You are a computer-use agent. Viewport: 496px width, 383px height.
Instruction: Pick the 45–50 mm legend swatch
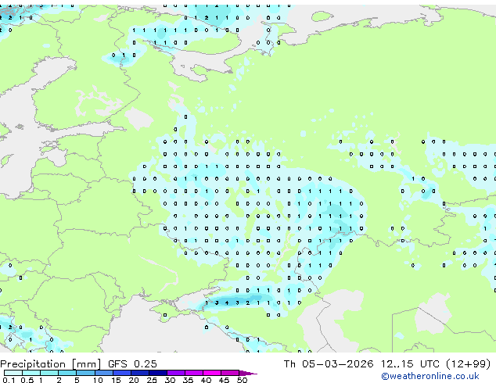click(x=230, y=373)
